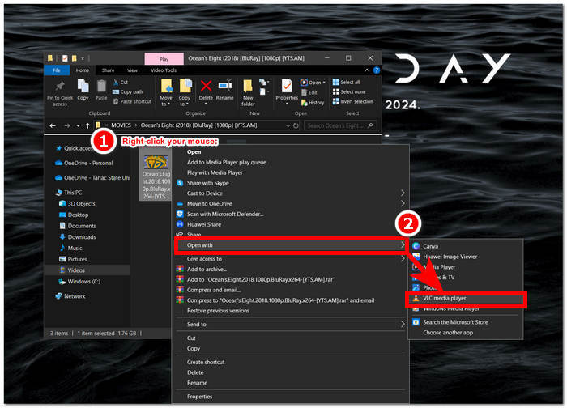Switch to the View ribbon tab

click(x=132, y=70)
